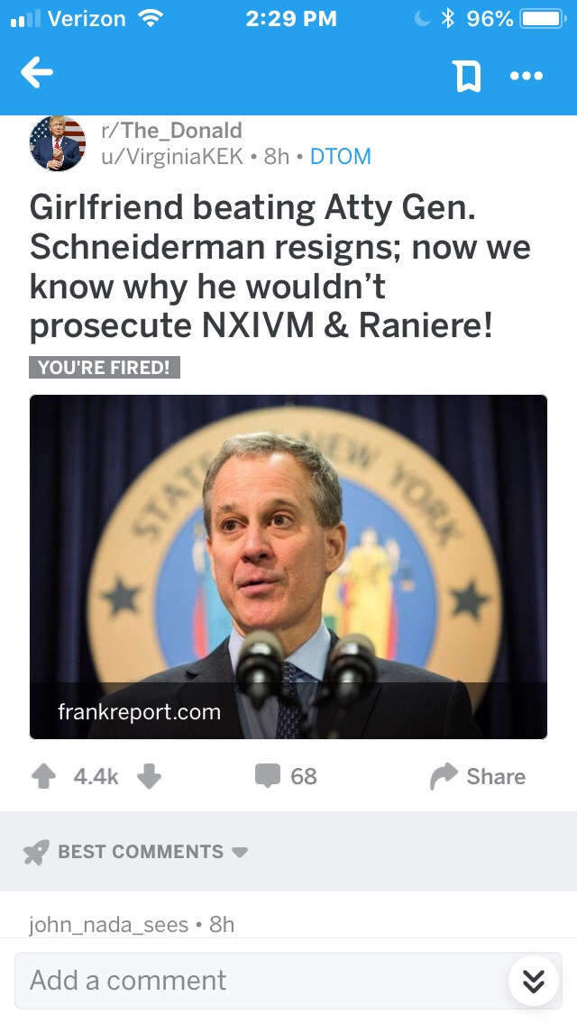This screenshot has width=577, height=1024.
Task: Upvote the Schneiderman post
Action: point(43,777)
